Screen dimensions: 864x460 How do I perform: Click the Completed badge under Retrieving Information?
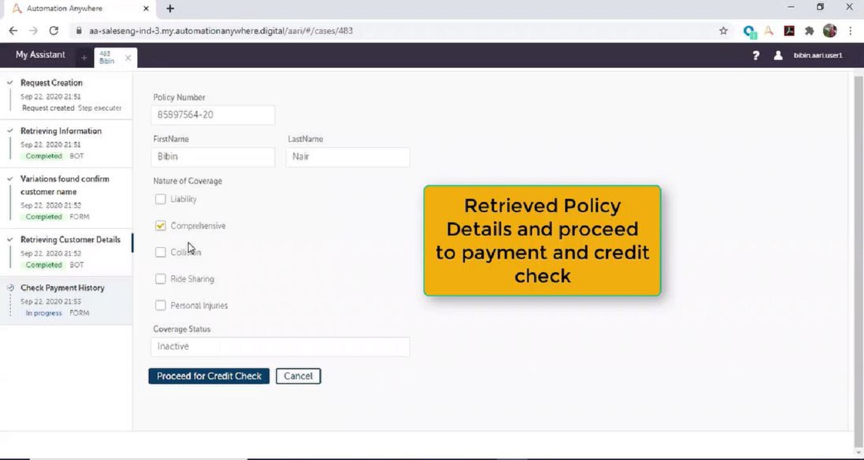pos(43,156)
